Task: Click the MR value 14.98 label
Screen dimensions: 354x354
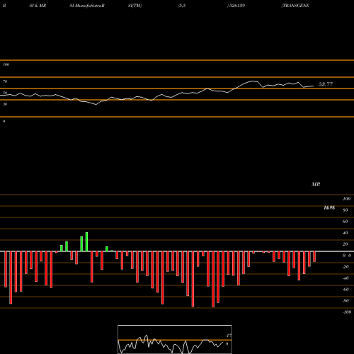Action: tap(329, 207)
